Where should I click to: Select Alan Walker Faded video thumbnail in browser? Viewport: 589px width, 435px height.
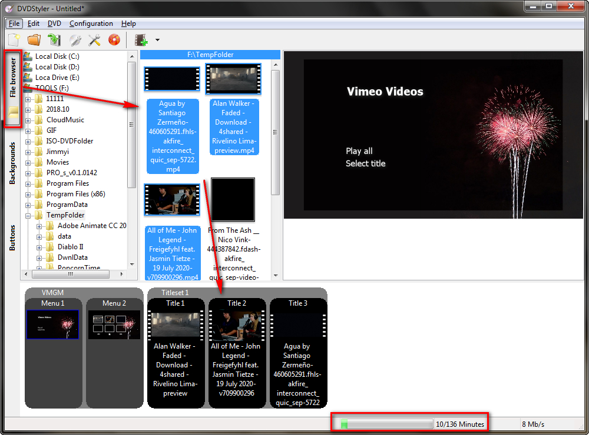pyautogui.click(x=233, y=78)
